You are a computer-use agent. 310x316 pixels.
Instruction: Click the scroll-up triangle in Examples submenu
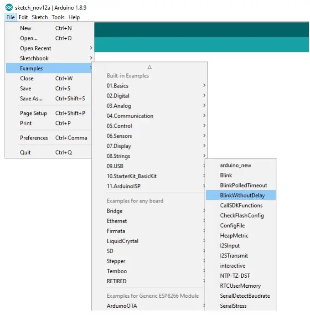150,67
